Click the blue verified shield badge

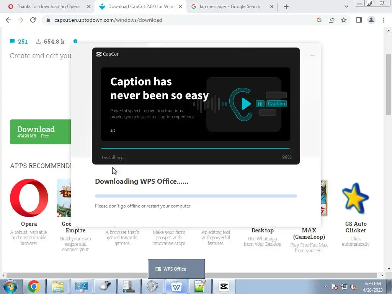click(75, 41)
